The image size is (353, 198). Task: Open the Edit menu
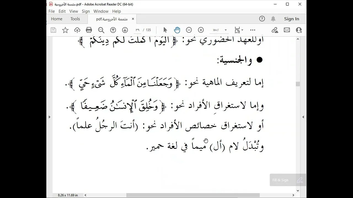[x=62, y=11]
